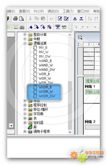
Task: Click the Download blue down-arrow icon
Action: click(x=81, y=19)
